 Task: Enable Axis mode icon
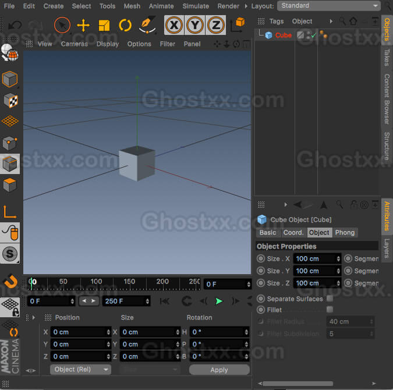9,212
